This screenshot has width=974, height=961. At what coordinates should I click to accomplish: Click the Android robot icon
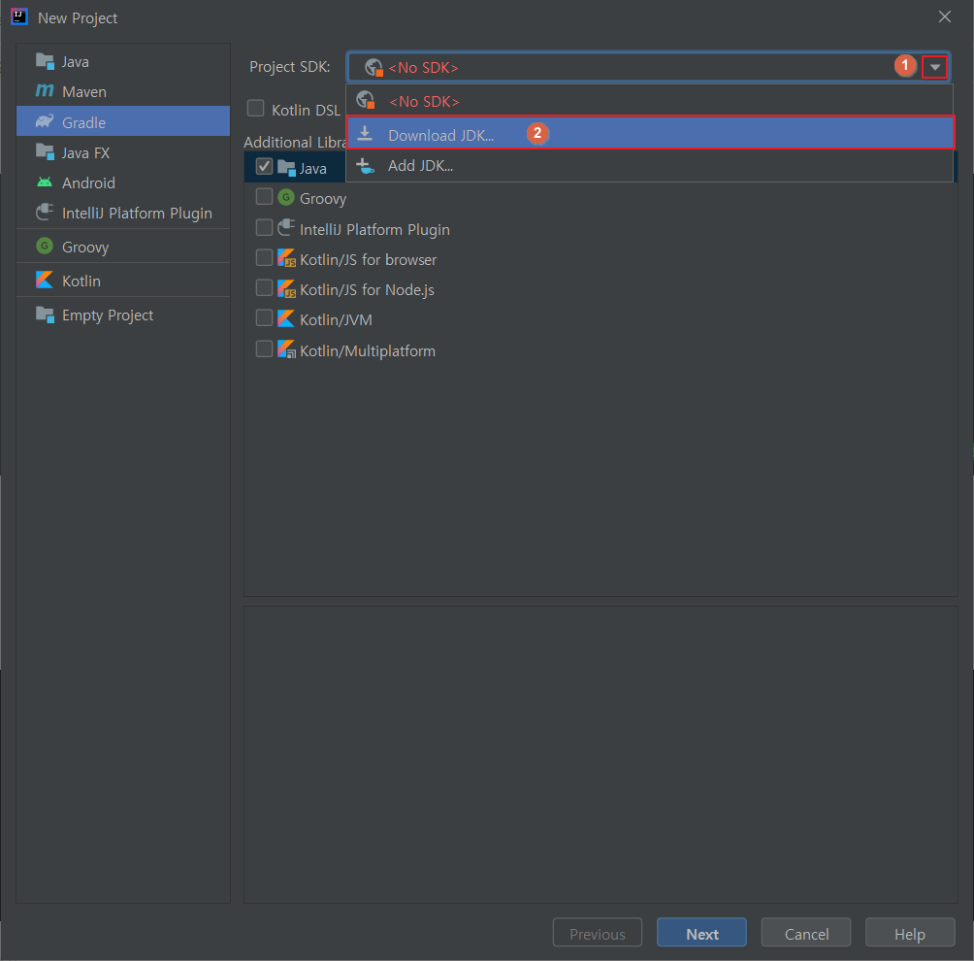click(45, 182)
